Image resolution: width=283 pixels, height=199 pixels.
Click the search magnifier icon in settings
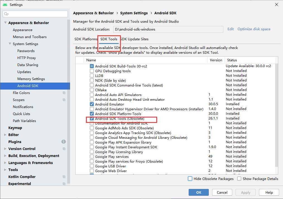tap(6, 14)
